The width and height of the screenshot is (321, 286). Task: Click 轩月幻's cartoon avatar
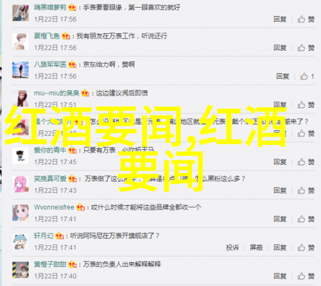point(21,241)
